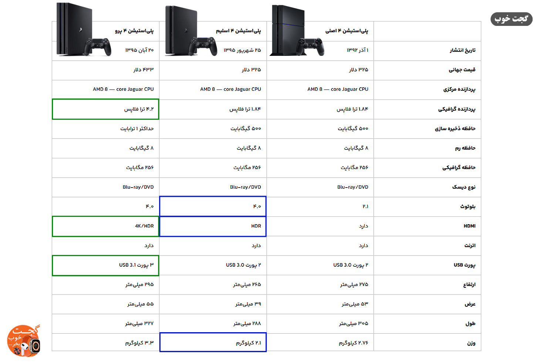Click the پلی‌استیشن ۴ اصلی column header
Image resolution: width=546 pixels, height=364 pixels.
tap(347, 31)
